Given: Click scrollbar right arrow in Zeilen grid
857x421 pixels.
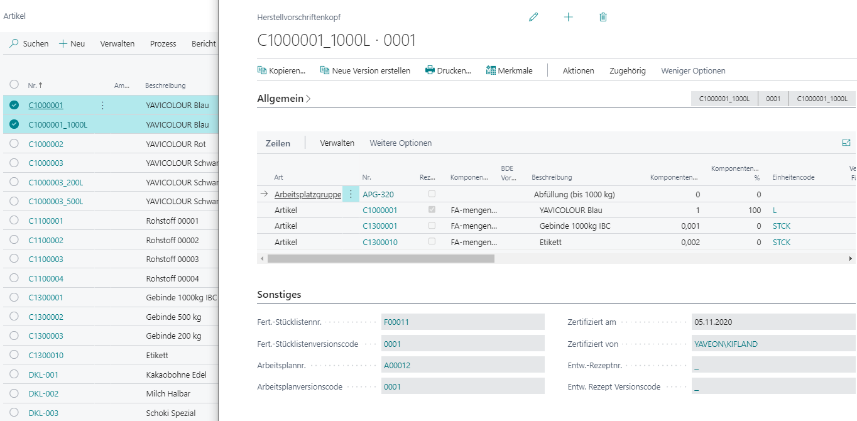Looking at the screenshot, I should (x=851, y=258).
